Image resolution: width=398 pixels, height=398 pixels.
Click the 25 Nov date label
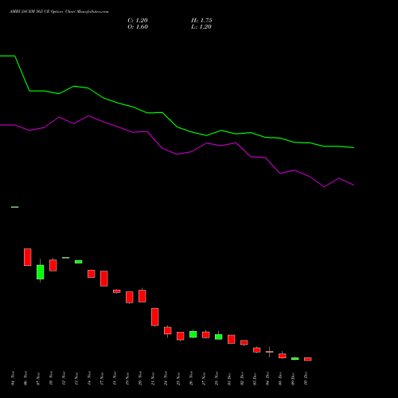tap(178, 378)
